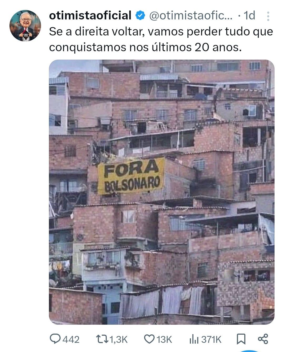Click the blue verified badge

(x=140, y=16)
